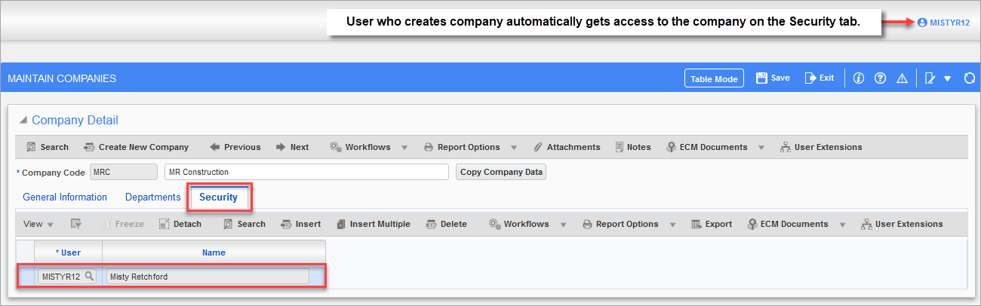Click the Attachments paperclip button
This screenshot has height=306, width=981.
(567, 147)
